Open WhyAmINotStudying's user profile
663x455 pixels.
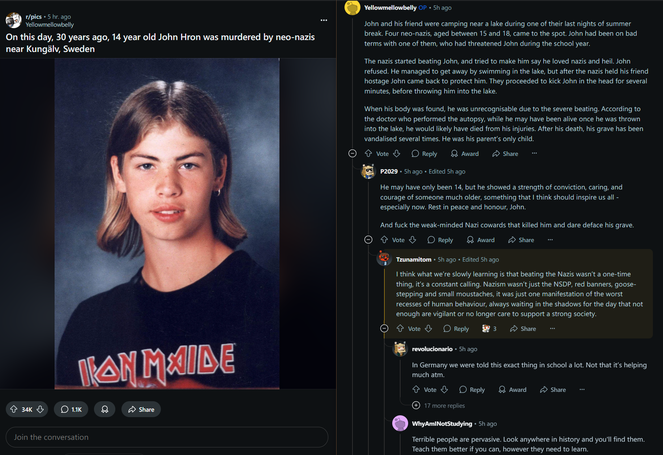pos(442,424)
